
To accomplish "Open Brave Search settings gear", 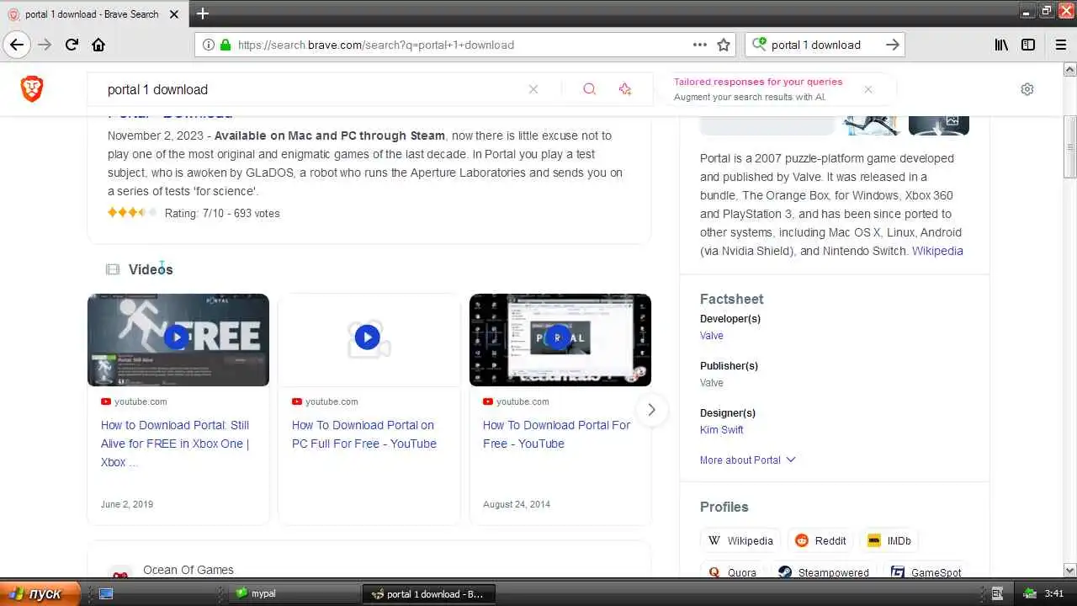I will tap(1027, 89).
